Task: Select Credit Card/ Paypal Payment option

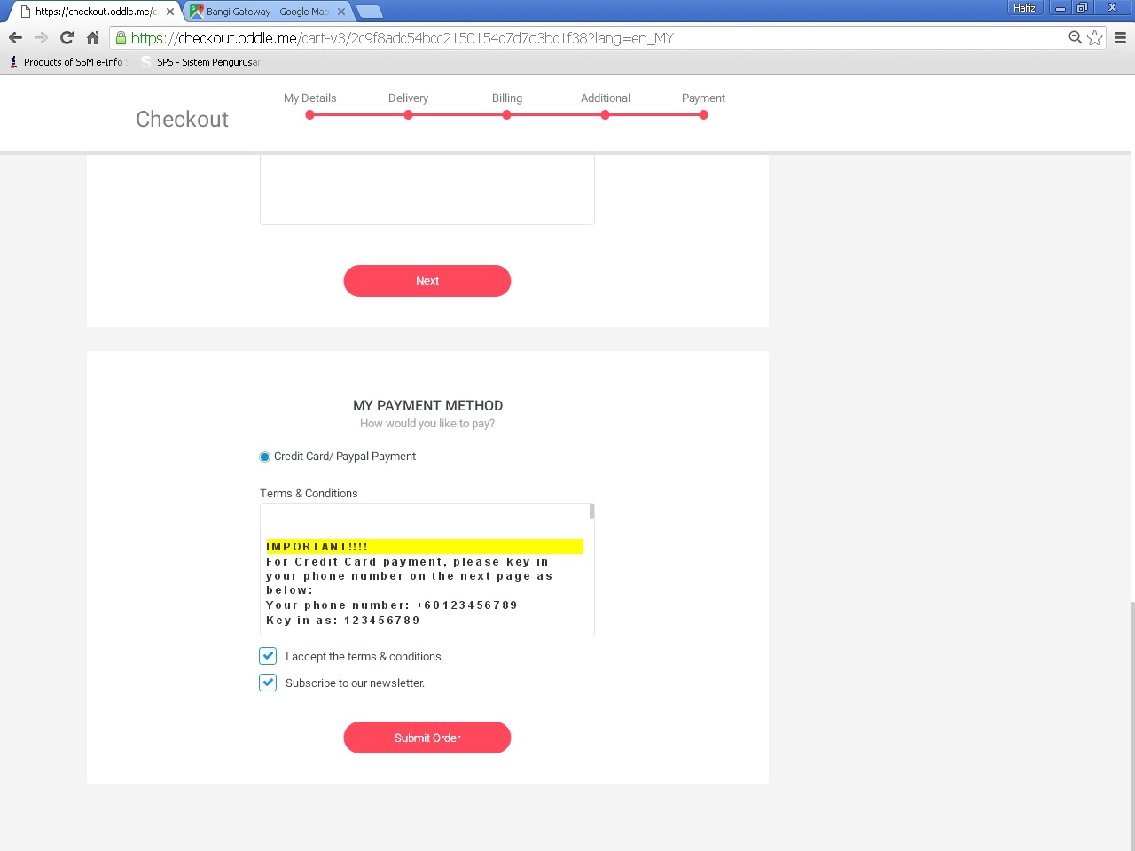Action: 264,457
